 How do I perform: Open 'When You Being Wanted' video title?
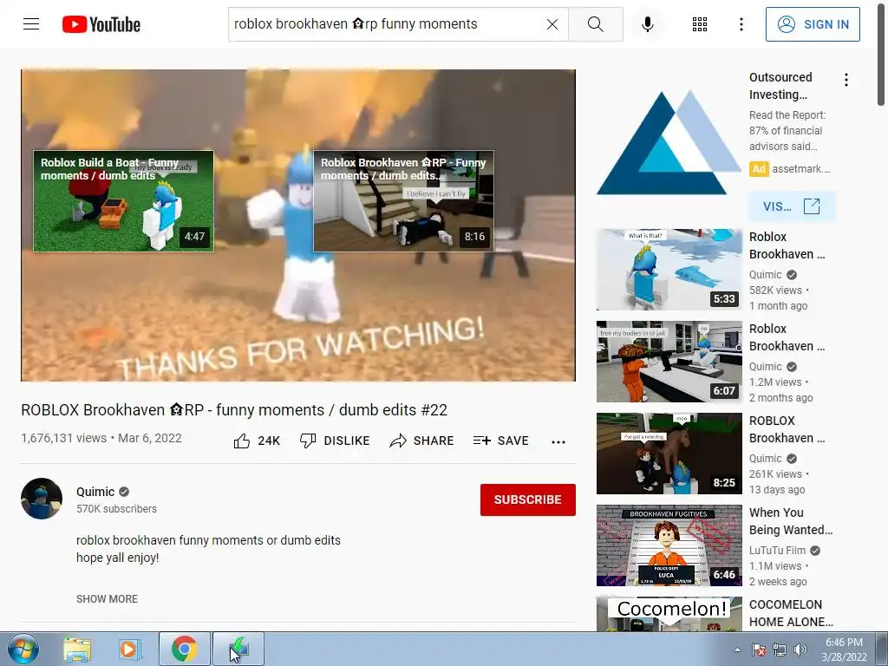coord(791,521)
